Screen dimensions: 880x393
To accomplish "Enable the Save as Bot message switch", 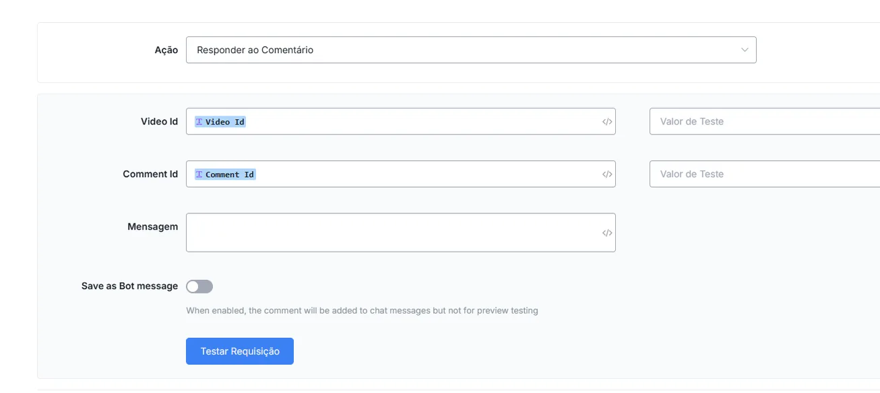I will [199, 287].
